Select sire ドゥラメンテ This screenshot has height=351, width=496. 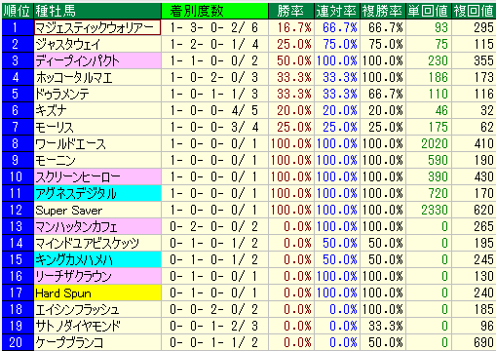click(x=97, y=94)
